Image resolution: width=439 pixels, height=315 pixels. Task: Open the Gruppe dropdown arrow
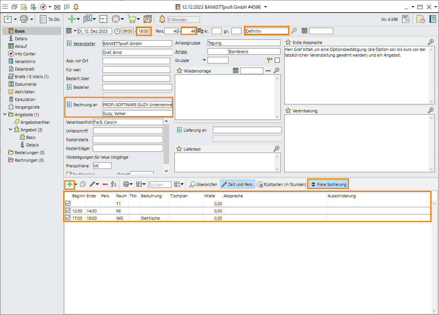point(204,60)
